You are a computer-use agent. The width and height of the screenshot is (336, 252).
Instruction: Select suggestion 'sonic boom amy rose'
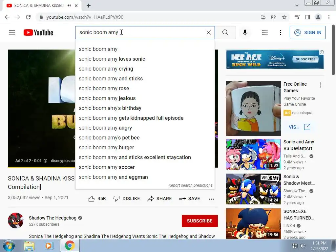click(145, 89)
